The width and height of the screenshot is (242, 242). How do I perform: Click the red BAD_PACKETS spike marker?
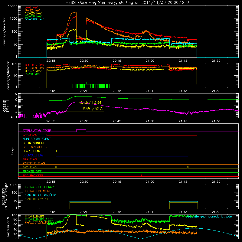141,175
